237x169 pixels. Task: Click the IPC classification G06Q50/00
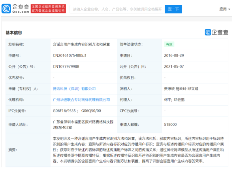[x=90, y=111]
